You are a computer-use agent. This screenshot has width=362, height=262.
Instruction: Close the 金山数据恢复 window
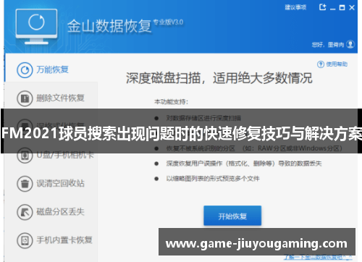(352, 8)
